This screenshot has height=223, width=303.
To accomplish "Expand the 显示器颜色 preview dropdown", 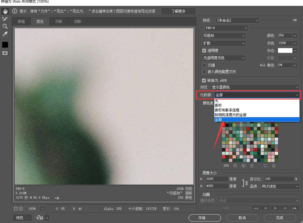I will 255,87.
